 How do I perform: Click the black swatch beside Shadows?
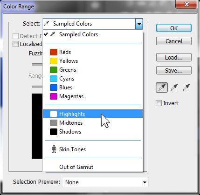pyautogui.click(x=54, y=132)
